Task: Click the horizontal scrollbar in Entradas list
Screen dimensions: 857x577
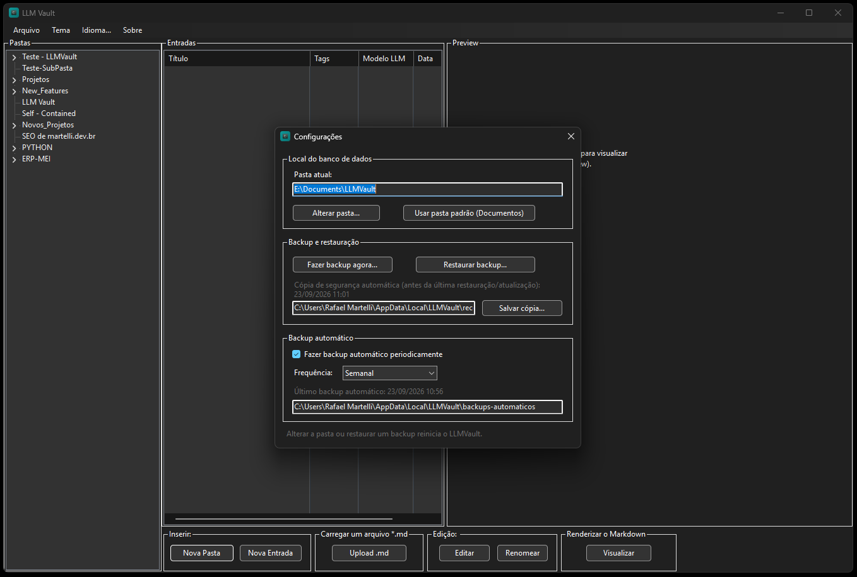Action: [x=284, y=519]
